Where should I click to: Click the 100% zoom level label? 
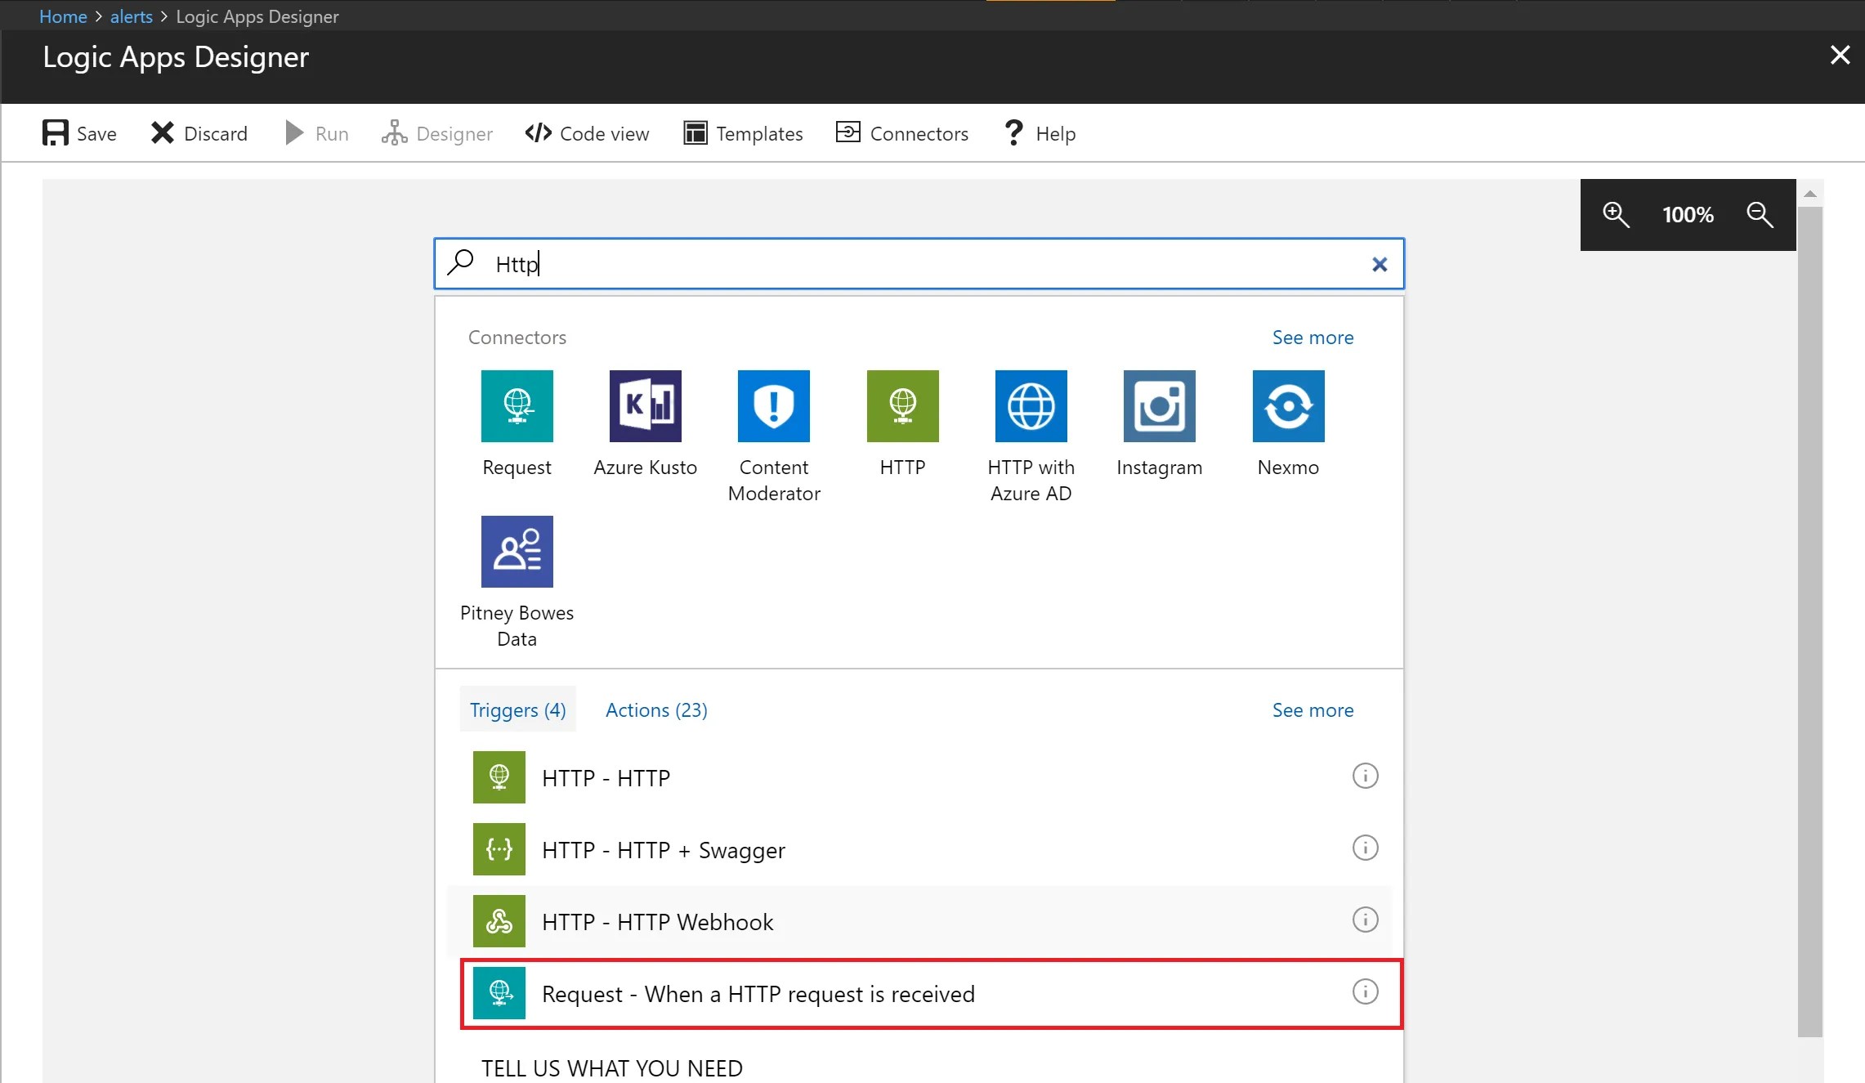[x=1688, y=215]
